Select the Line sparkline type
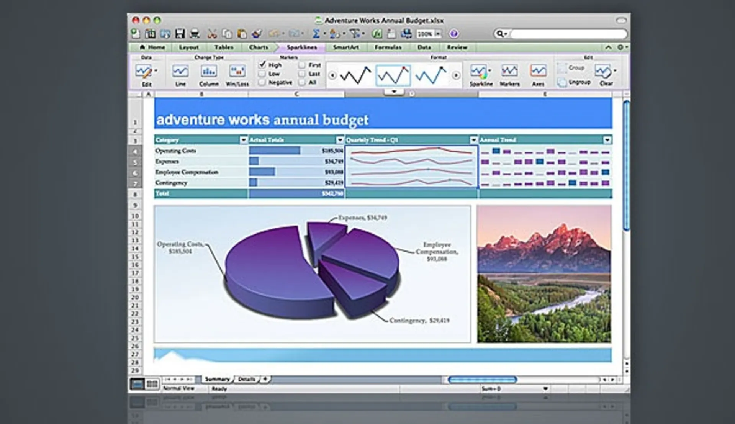 (x=180, y=75)
